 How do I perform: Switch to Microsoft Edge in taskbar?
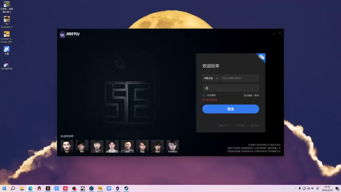click(x=30, y=188)
